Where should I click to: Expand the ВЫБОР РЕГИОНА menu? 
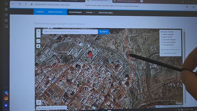(x=56, y=12)
